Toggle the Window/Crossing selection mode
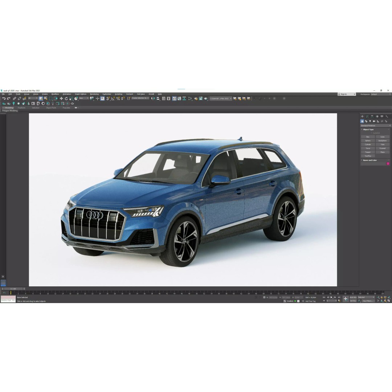The image size is (392, 392). pyautogui.click(x=56, y=98)
